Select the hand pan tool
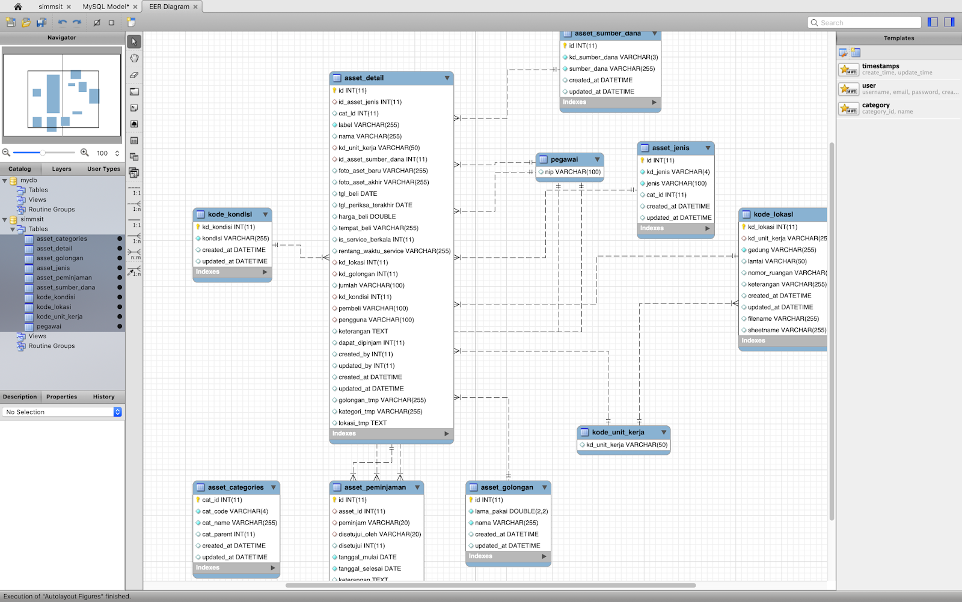This screenshot has height=602, width=962. tap(134, 58)
